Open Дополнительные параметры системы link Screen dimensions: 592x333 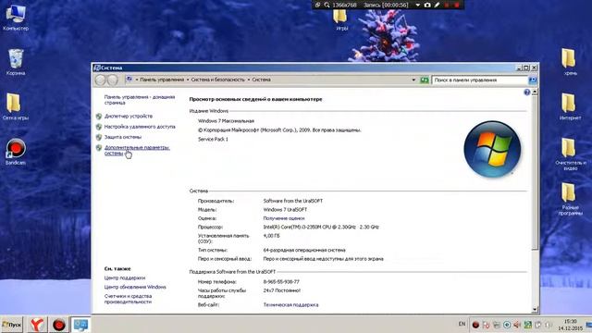point(137,150)
